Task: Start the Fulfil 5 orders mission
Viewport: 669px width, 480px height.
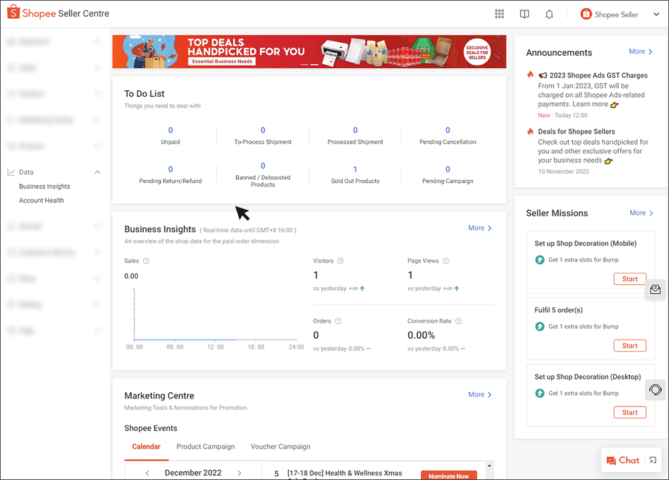Action: pos(630,346)
